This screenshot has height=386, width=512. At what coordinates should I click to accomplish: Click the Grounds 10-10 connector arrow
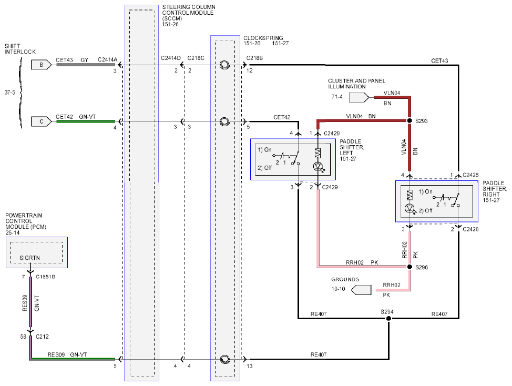click(x=361, y=290)
